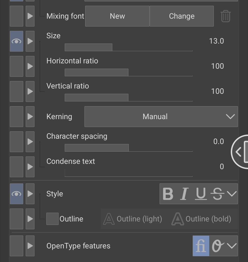
Task: Click the Condense text slider
Action: pos(129,173)
